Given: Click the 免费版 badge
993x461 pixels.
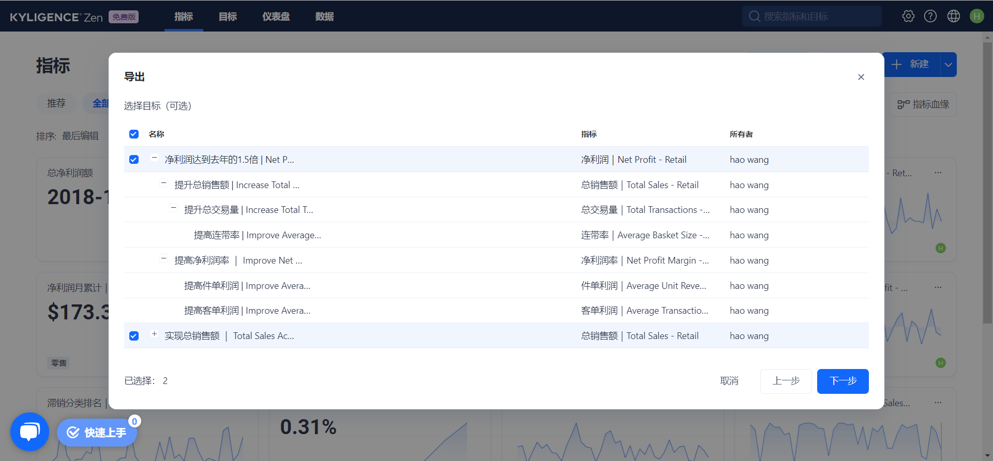Looking at the screenshot, I should pos(124,17).
